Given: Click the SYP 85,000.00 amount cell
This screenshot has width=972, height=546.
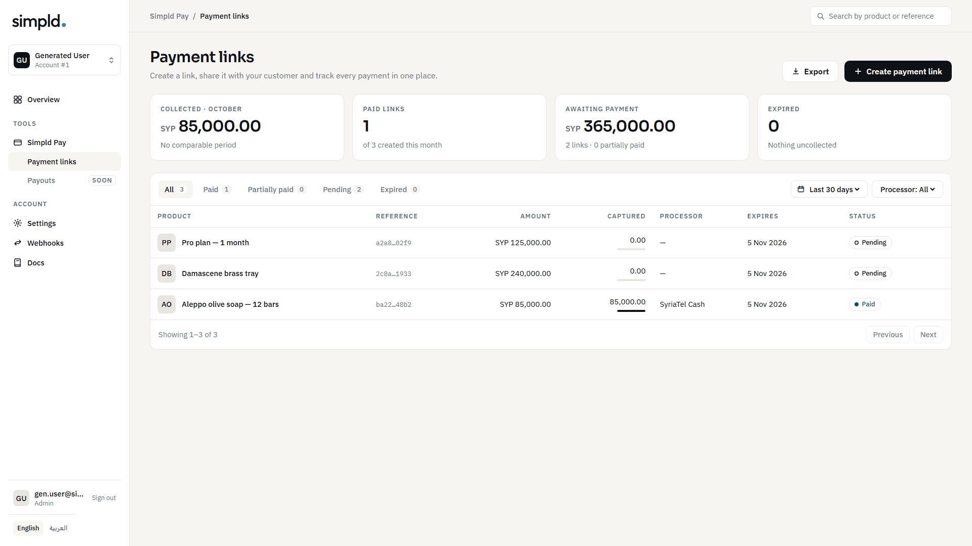Looking at the screenshot, I should (x=525, y=304).
